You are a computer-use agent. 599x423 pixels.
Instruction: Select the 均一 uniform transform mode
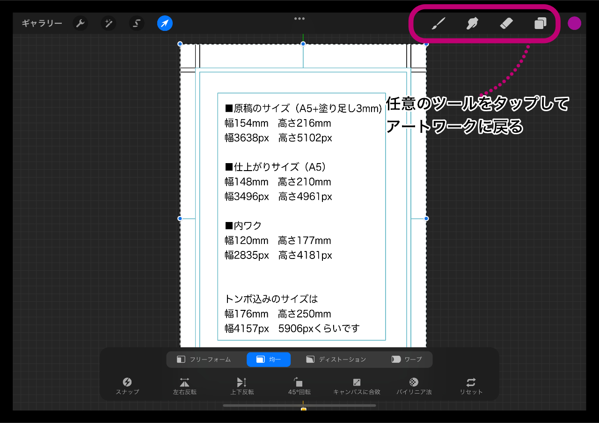[x=269, y=359]
